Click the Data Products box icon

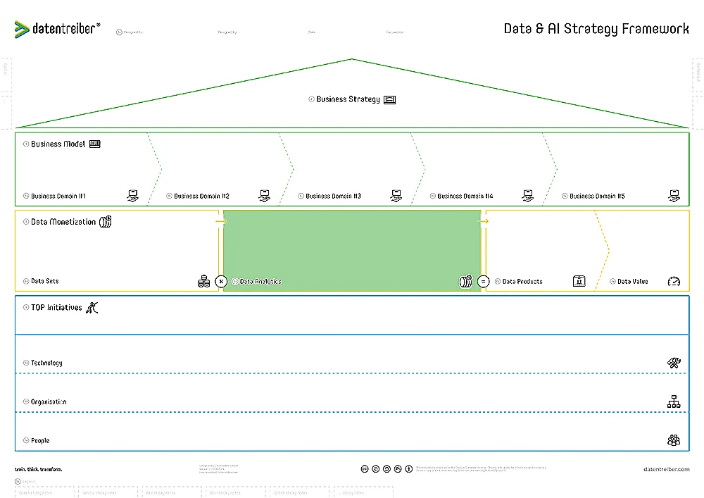579,281
